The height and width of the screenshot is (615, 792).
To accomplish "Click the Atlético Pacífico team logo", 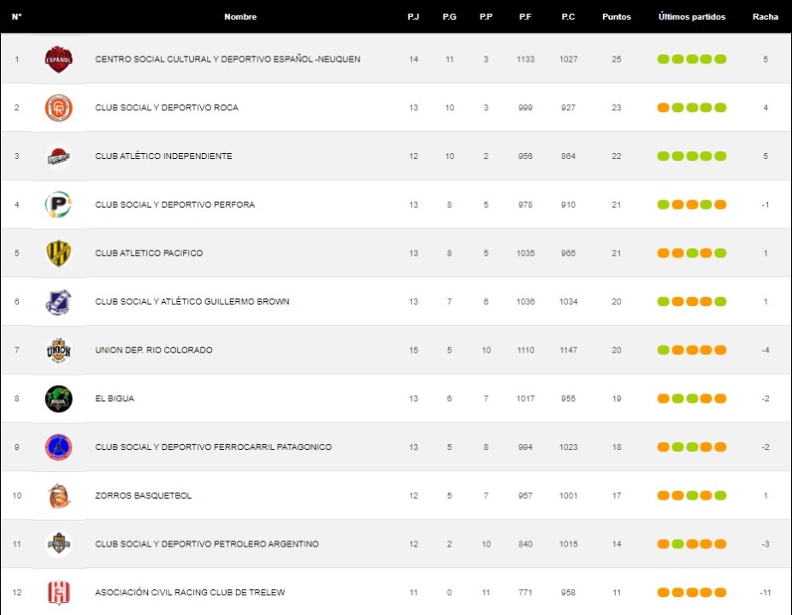I will click(x=58, y=253).
